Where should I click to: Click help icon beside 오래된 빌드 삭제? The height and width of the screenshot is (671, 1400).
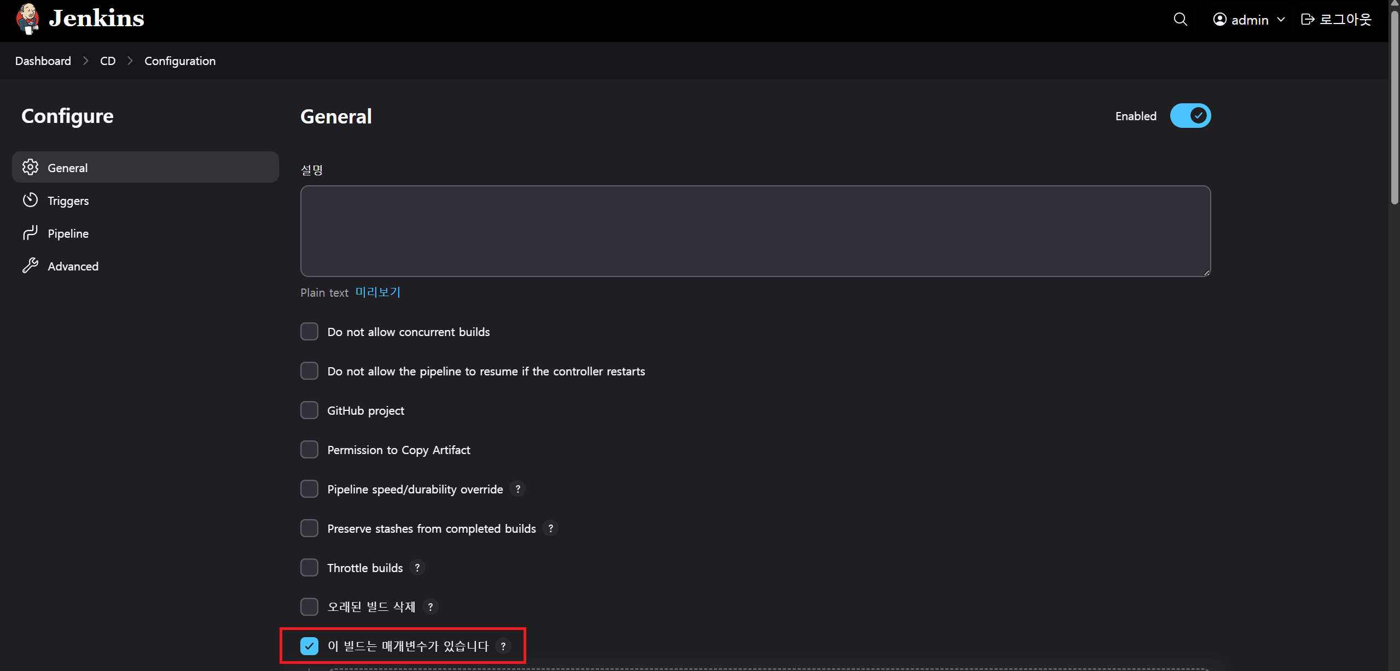[x=430, y=607]
